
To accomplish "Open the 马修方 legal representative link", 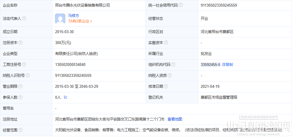I will pyautogui.click(x=73, y=16).
